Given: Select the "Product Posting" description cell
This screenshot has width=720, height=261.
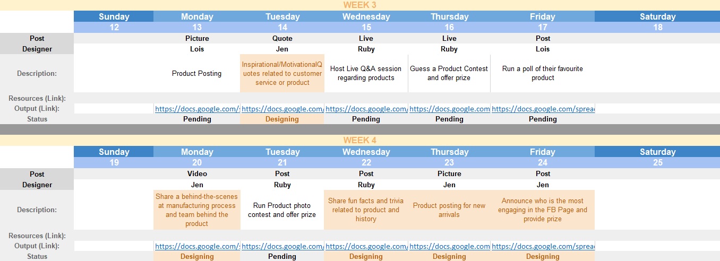Looking at the screenshot, I should [x=197, y=73].
